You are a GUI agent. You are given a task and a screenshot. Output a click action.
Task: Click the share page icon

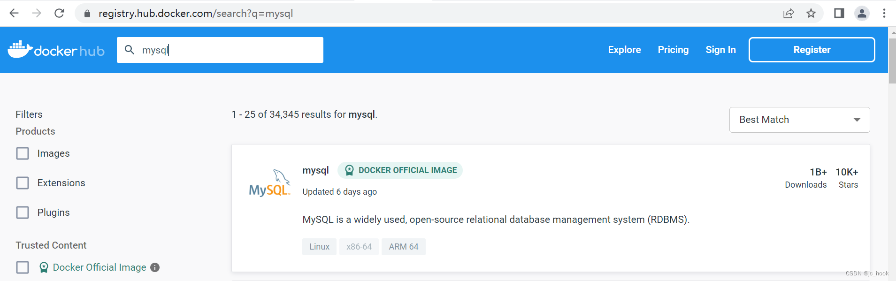[x=789, y=13]
